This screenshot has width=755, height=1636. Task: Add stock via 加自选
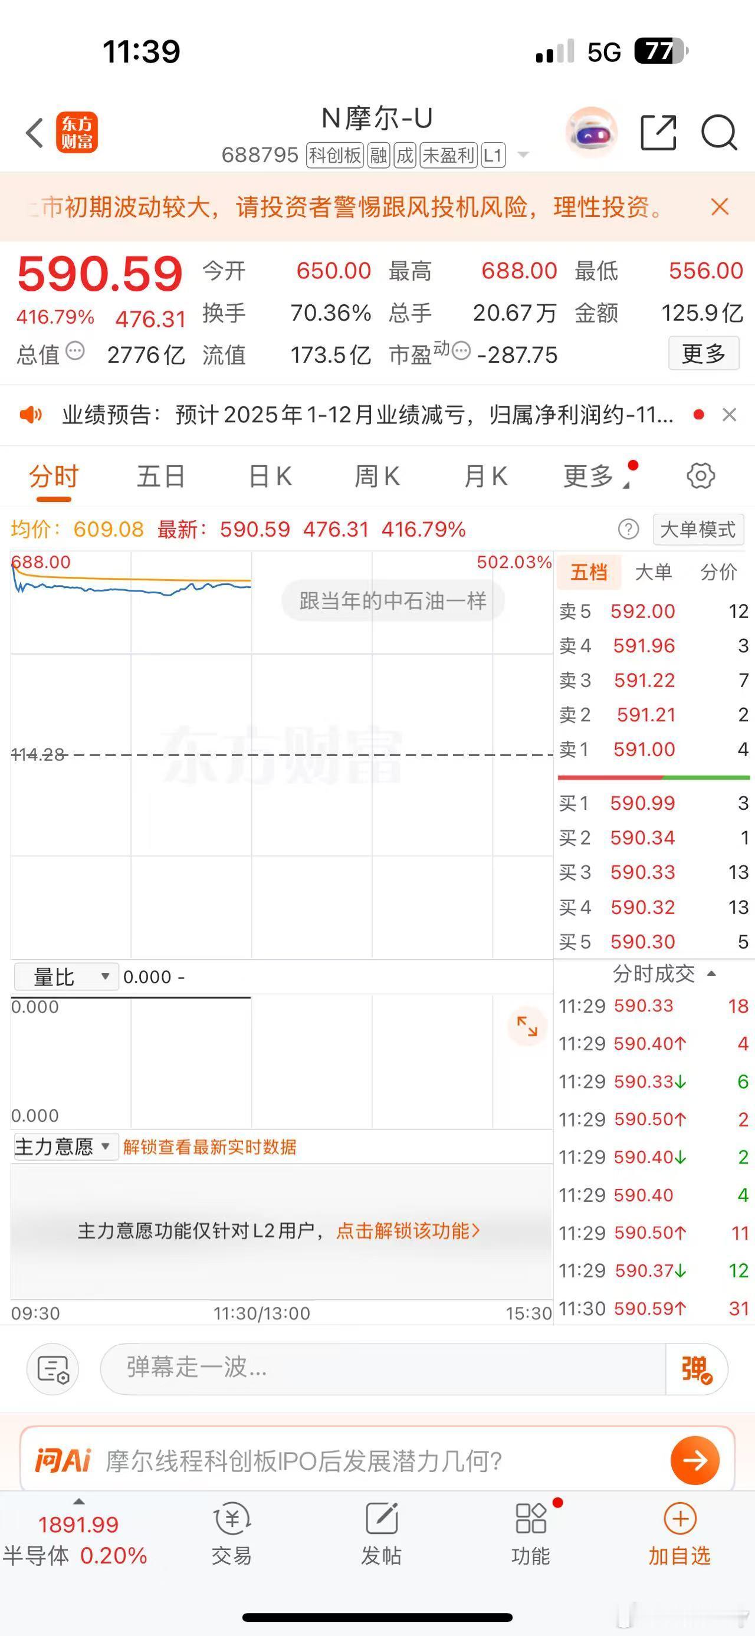click(679, 1534)
